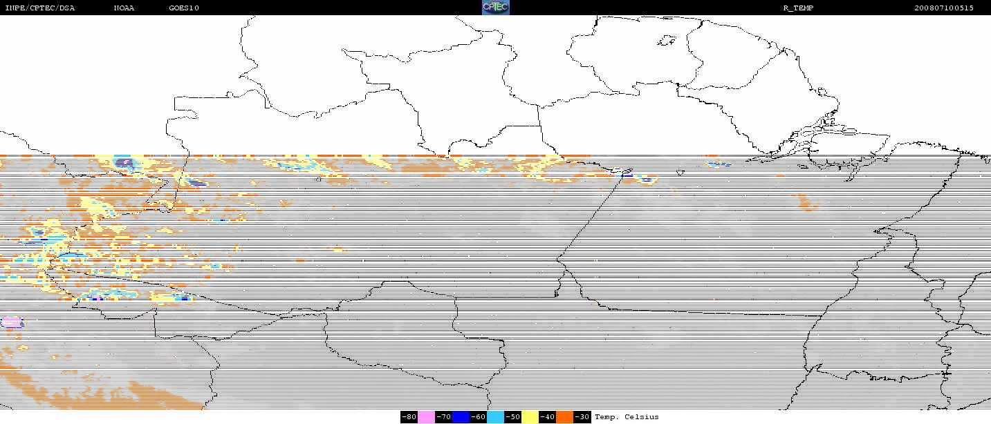Click the CPTEC logo in header

(x=495, y=8)
